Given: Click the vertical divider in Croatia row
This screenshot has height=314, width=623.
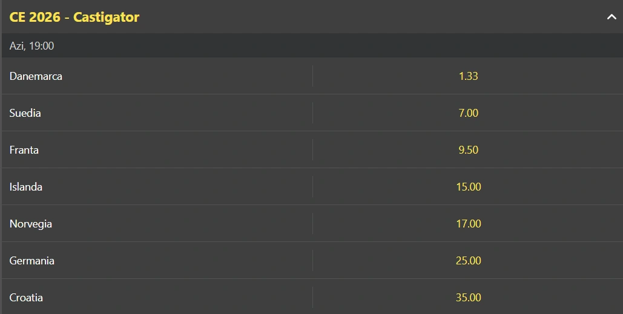Looking at the screenshot, I should click(x=312, y=298).
